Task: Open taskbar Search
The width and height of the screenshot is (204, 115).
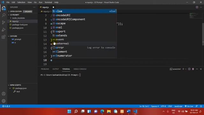Action: (x=76, y=111)
